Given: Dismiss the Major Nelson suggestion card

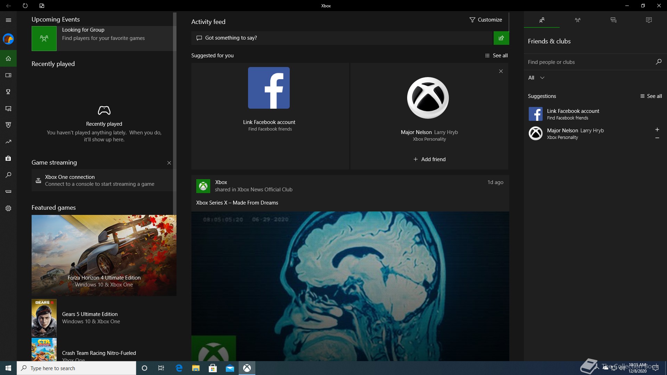Looking at the screenshot, I should click(501, 71).
